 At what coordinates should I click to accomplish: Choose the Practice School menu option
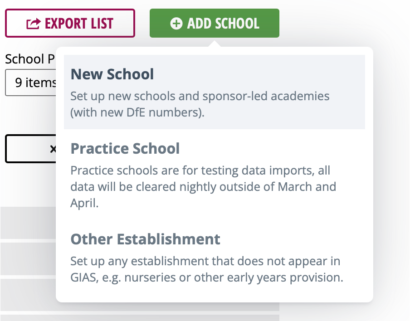(215, 175)
